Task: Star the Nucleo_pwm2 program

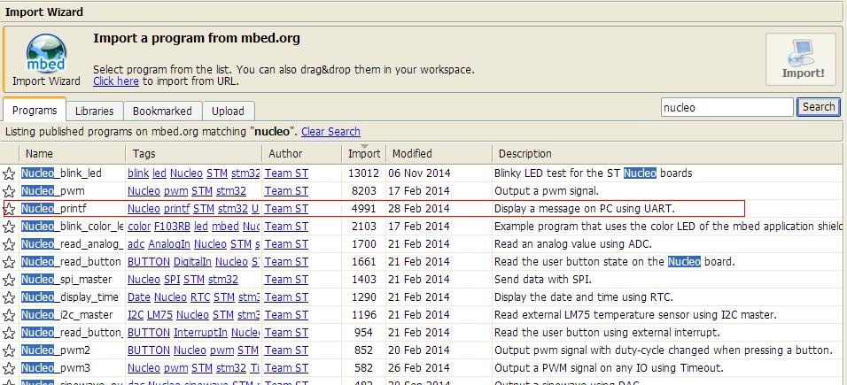Action: click(9, 351)
